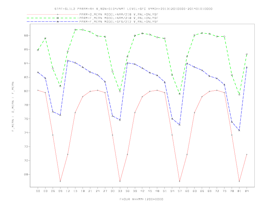The height and width of the screenshot is (208, 269).
Task: Click the y-axis tick label 82
Action: [x=26, y=77]
